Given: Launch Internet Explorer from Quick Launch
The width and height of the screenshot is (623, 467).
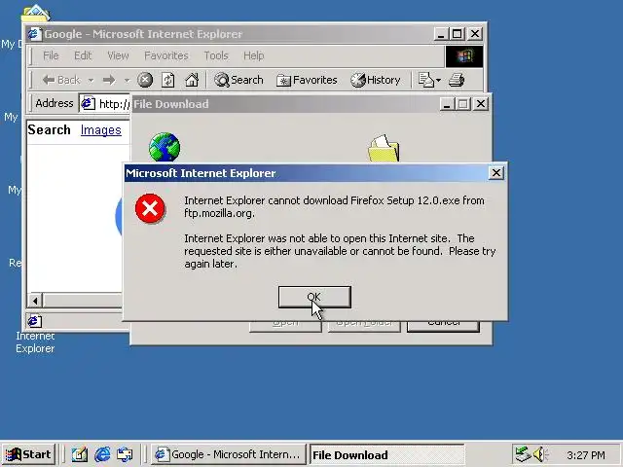Looking at the screenshot, I should click(102, 454).
